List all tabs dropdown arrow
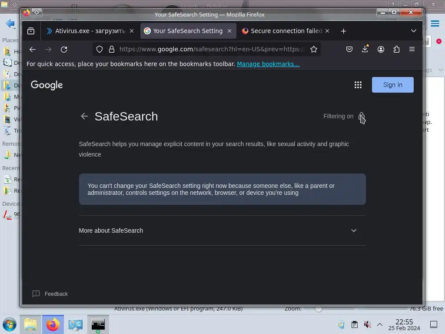Screen dimensions: 445x334 [x=414, y=31]
